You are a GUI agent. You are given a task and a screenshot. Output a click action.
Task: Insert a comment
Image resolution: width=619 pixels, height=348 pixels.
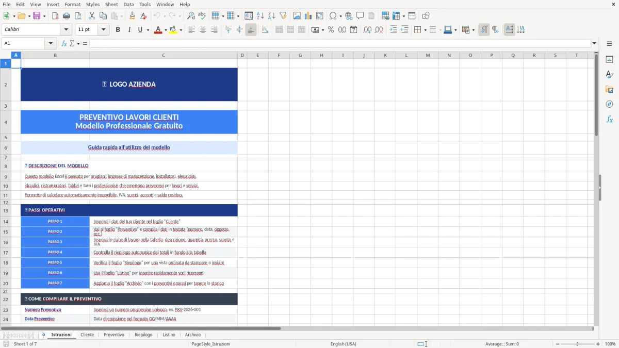tap(360, 16)
